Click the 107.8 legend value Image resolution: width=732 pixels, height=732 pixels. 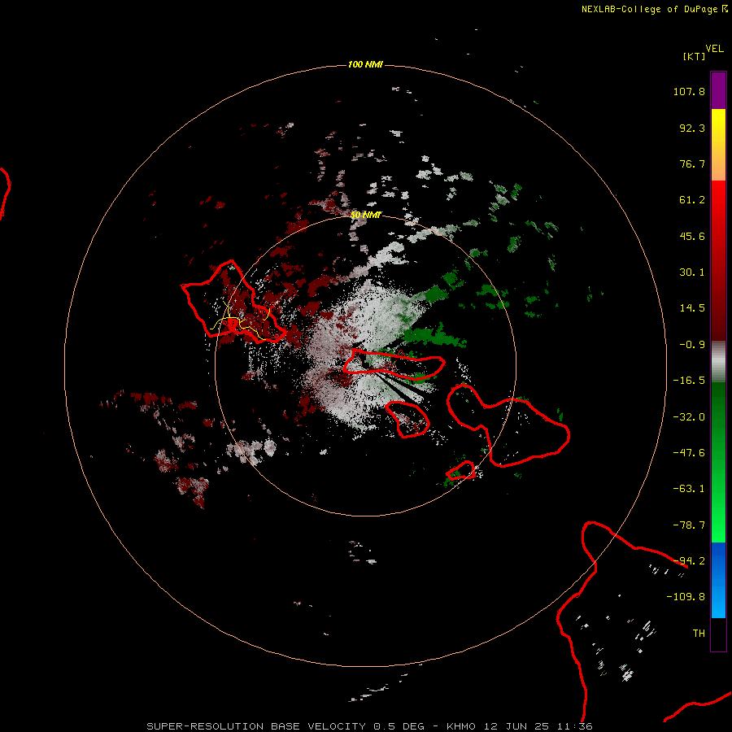click(689, 91)
